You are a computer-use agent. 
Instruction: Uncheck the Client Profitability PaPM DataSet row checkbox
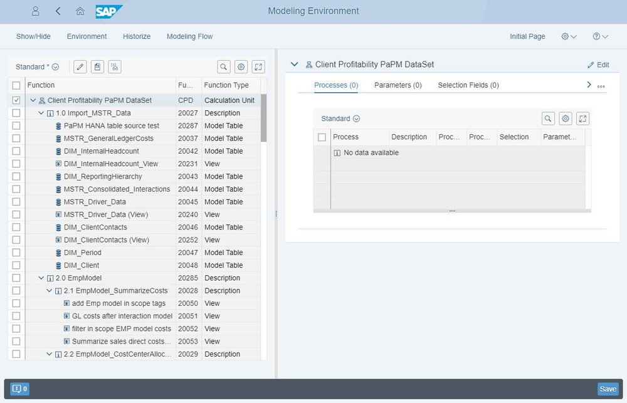[x=16, y=100]
